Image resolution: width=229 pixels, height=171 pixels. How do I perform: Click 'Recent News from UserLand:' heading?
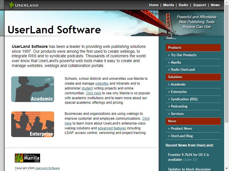tap(189, 145)
